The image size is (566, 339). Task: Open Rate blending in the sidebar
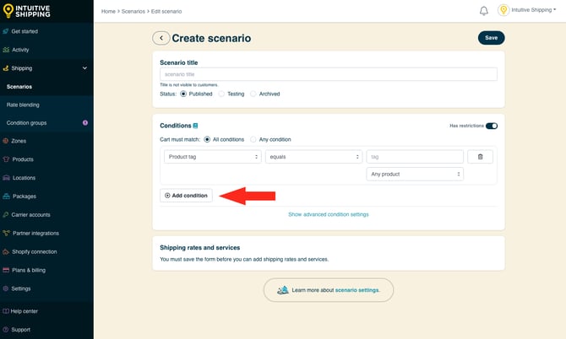[23, 105]
